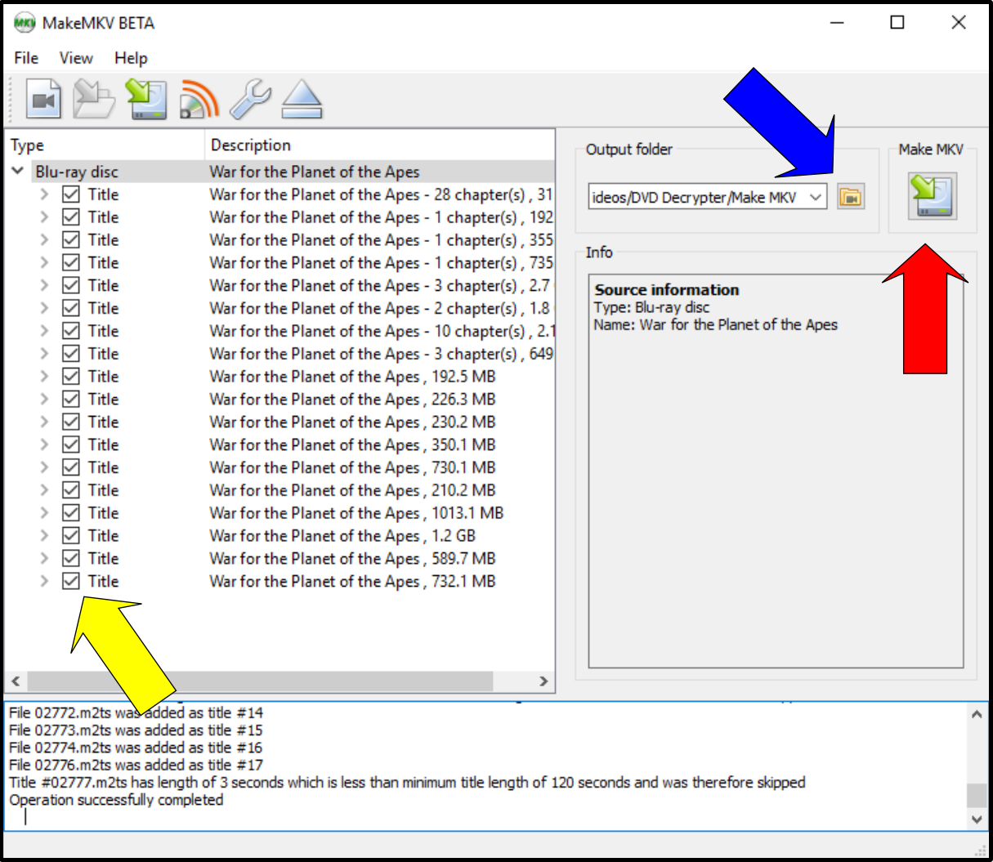
Task: Click the log panel scroll-up arrow
Action: coord(977,714)
